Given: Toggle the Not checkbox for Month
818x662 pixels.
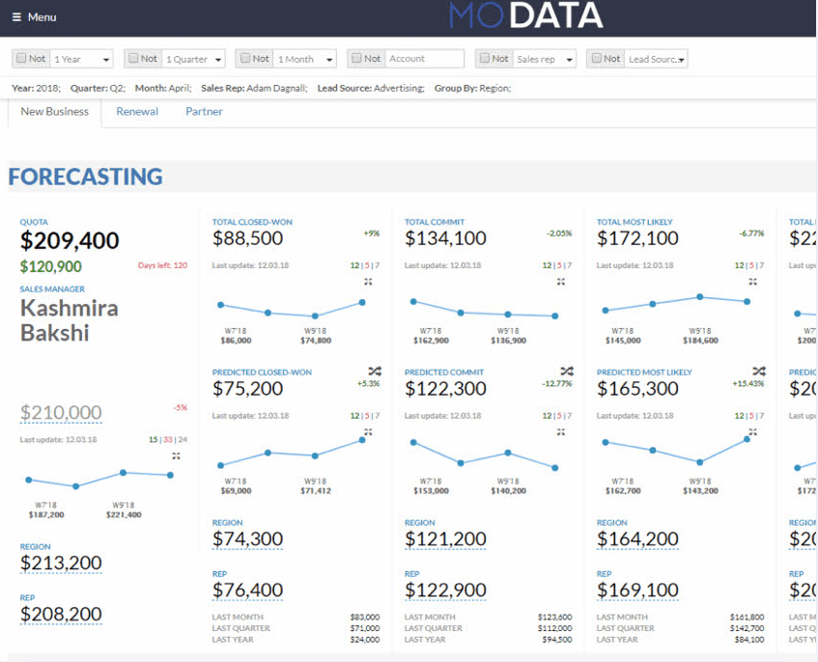Looking at the screenshot, I should 245,58.
